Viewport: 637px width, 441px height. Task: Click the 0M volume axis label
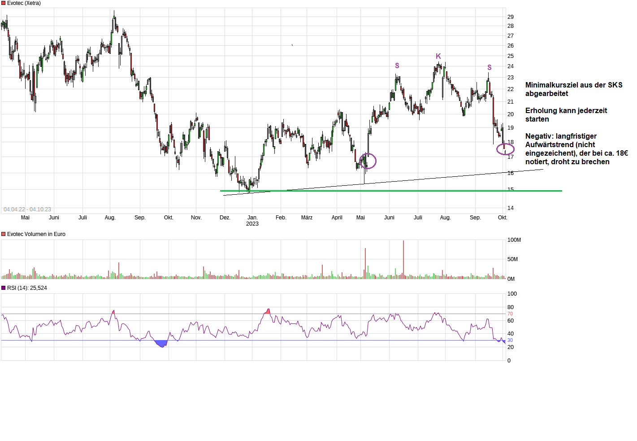511,279
